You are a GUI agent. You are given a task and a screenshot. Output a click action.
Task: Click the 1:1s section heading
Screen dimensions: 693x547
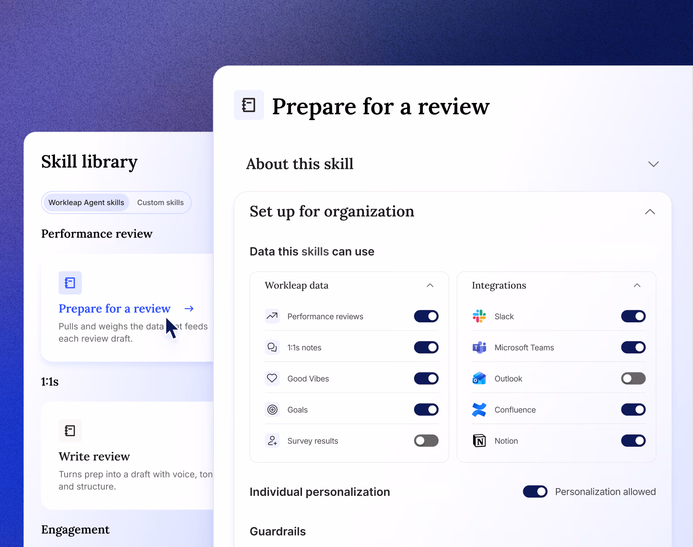tap(50, 382)
